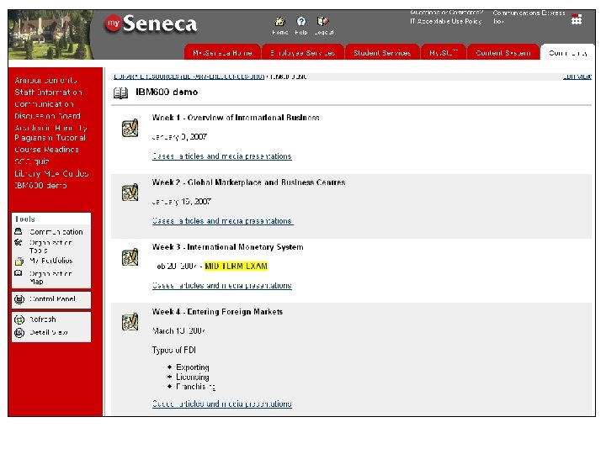Select the Community tab
The image size is (606, 454).
[568, 52]
